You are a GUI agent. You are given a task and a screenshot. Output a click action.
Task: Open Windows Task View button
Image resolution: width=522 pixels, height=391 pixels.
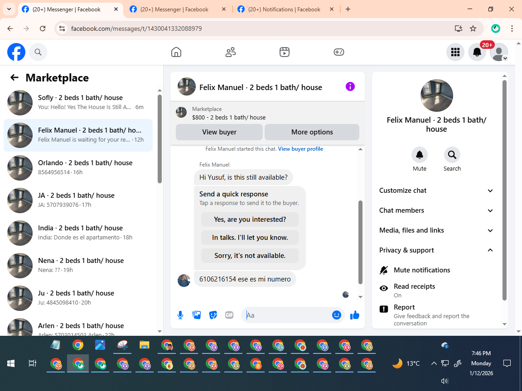click(32, 363)
